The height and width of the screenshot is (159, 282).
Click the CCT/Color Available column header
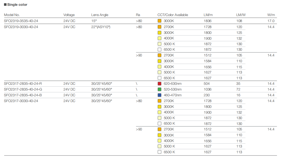point(173,15)
